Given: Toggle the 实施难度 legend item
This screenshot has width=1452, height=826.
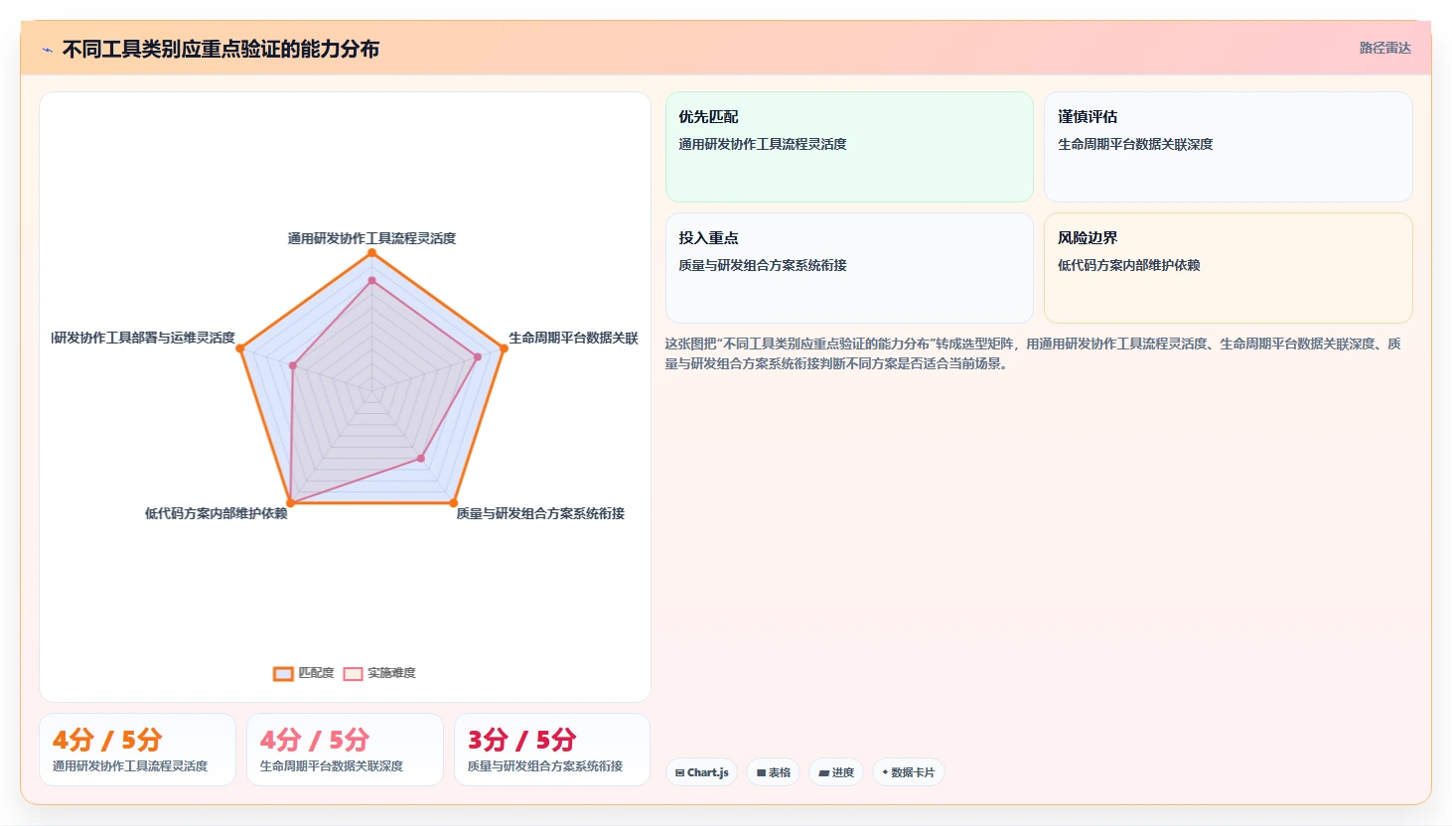Looking at the screenshot, I should point(379,673).
